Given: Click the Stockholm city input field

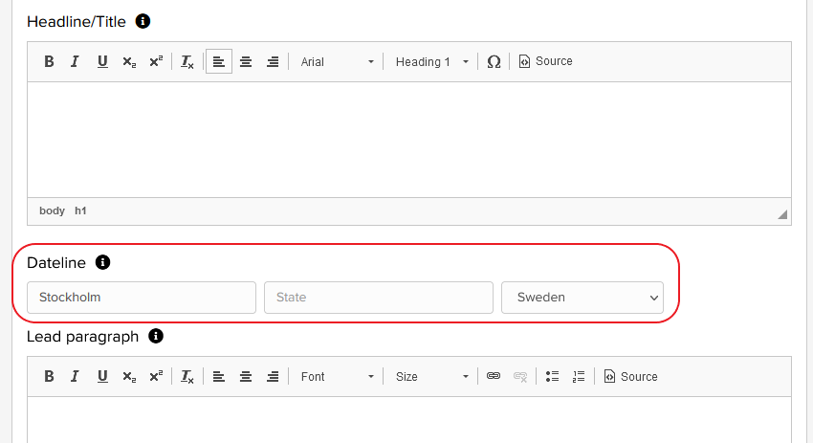Looking at the screenshot, I should (x=142, y=298).
